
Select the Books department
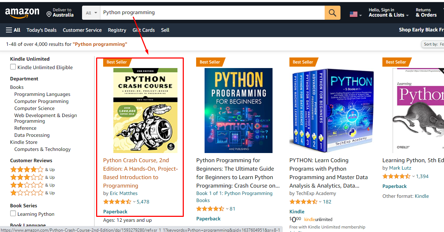point(17,87)
